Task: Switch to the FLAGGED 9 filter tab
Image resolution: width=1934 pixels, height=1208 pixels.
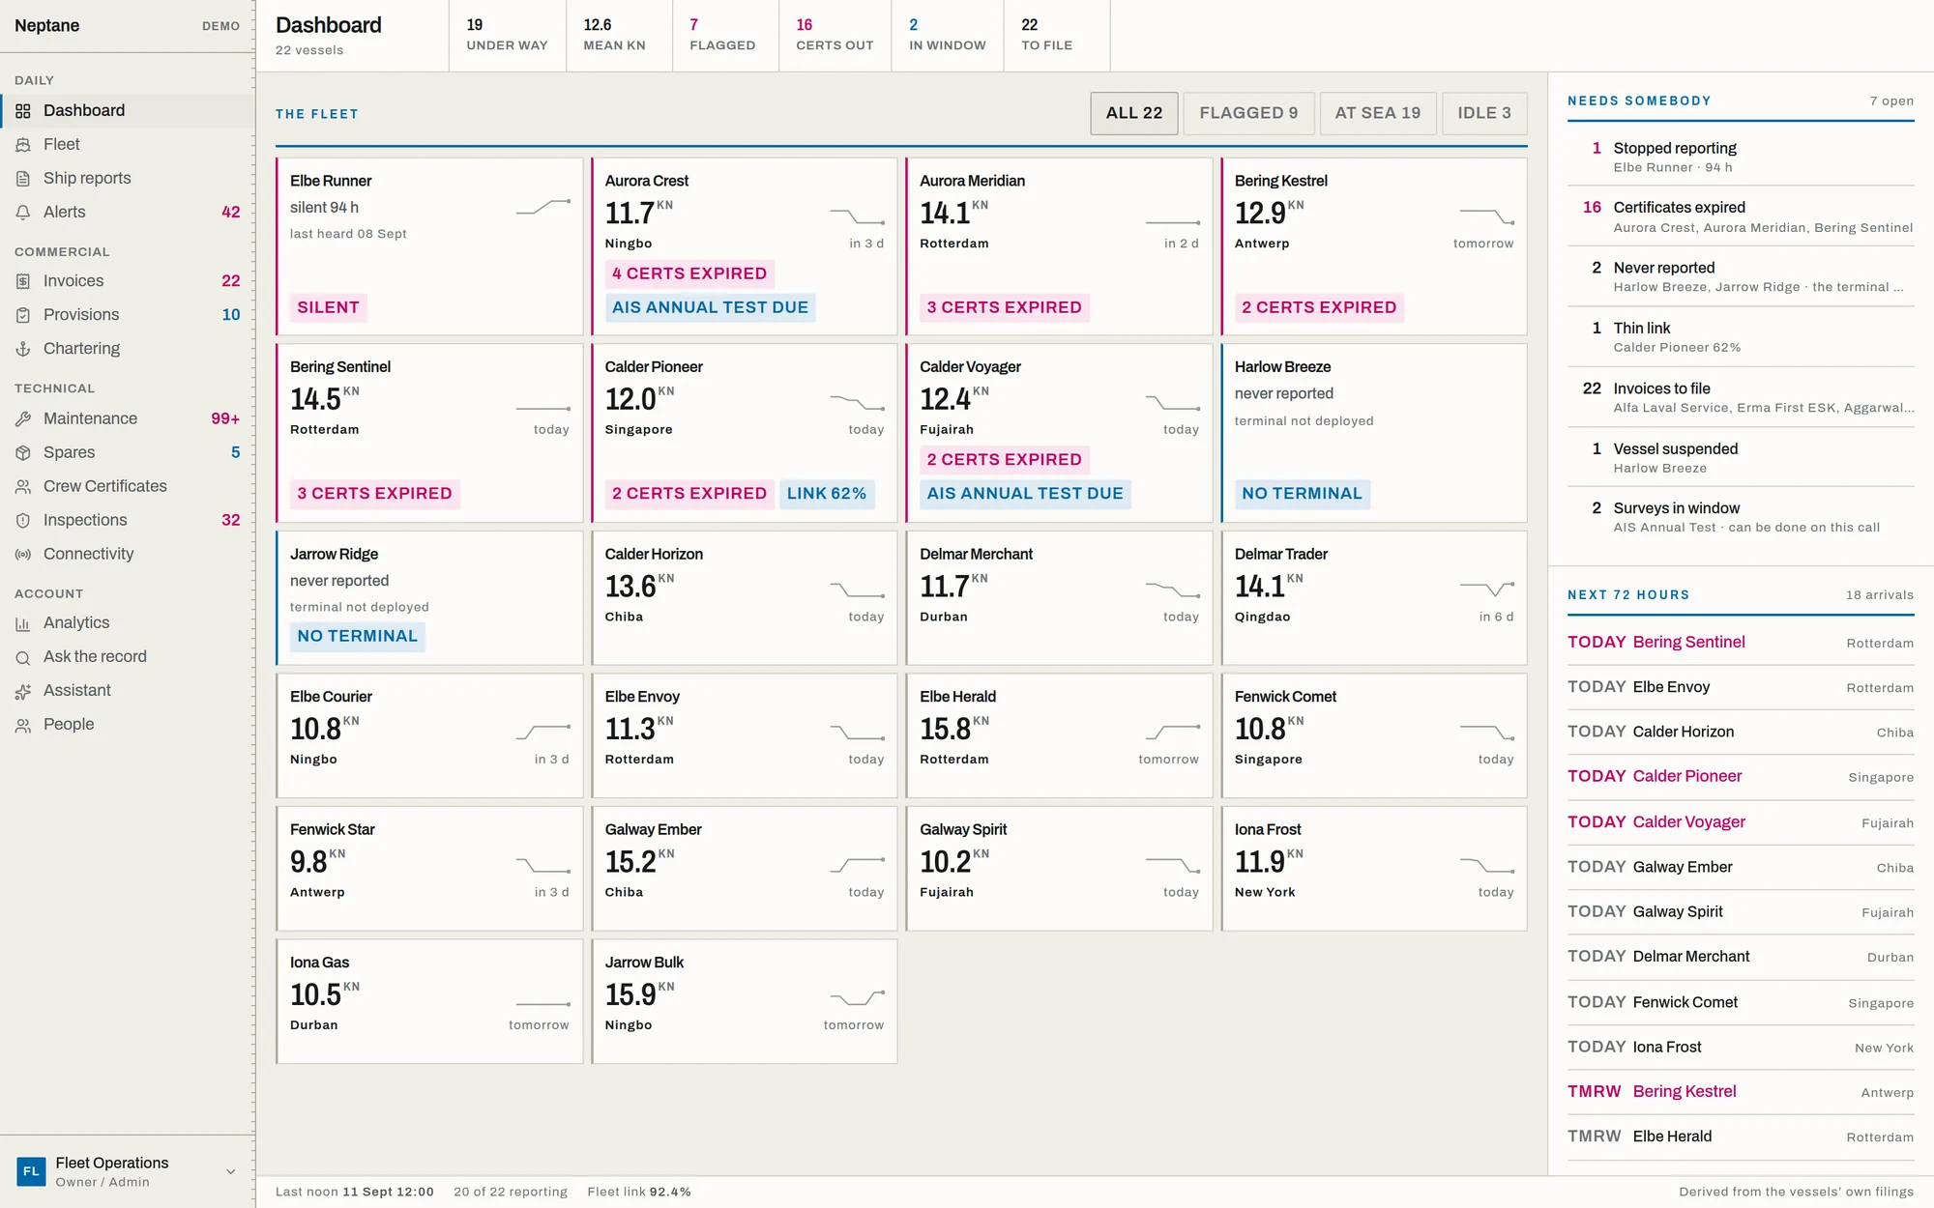Action: 1248,113
